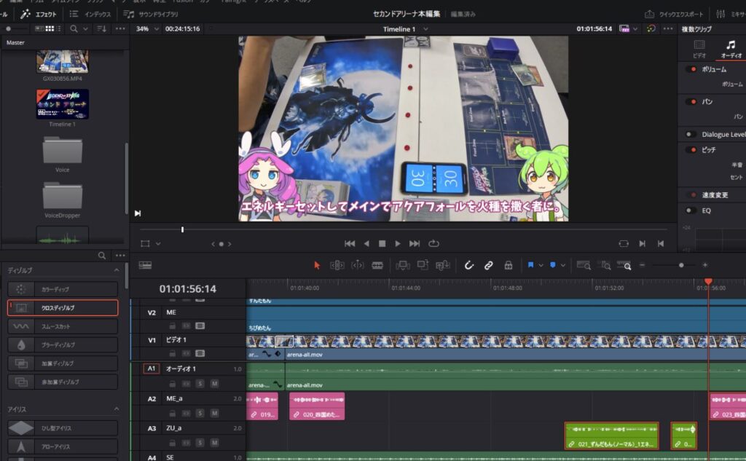746x461 pixels.
Task: Click the Insert Clip tool
Action: click(402, 265)
